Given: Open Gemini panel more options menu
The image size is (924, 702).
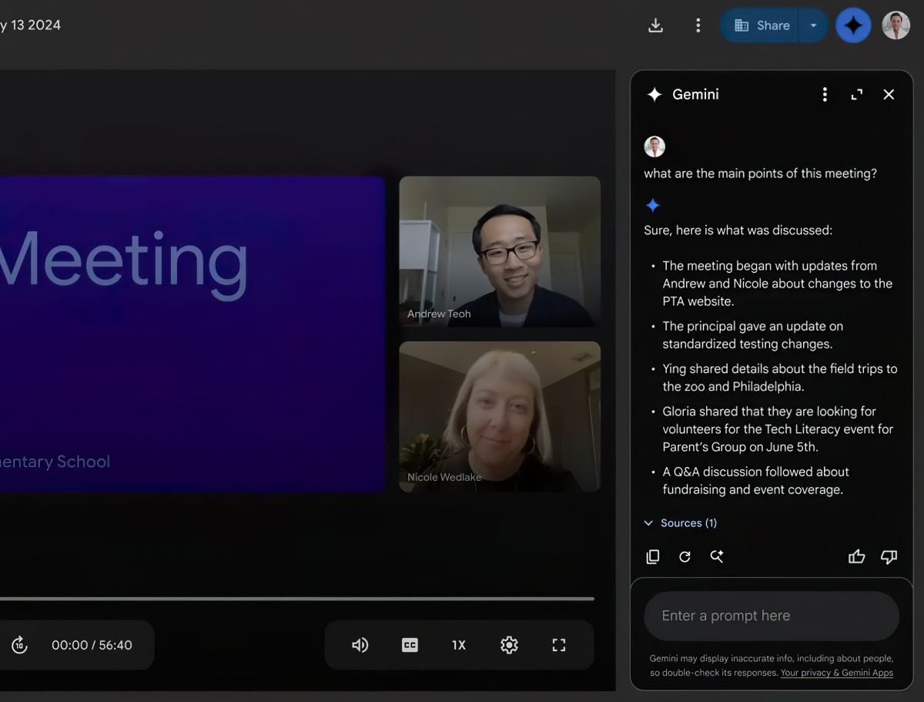Looking at the screenshot, I should pyautogui.click(x=825, y=94).
